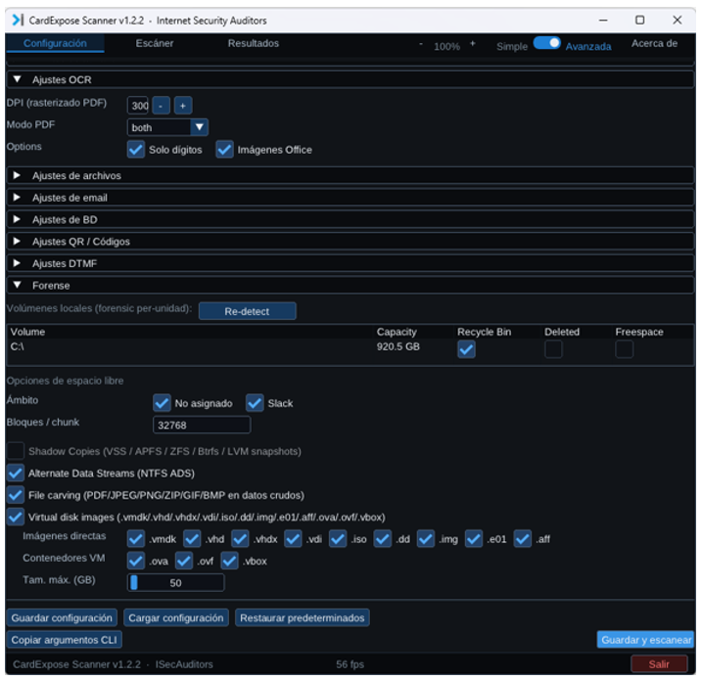Uncheck the Solo dígitos option

pyautogui.click(x=136, y=150)
